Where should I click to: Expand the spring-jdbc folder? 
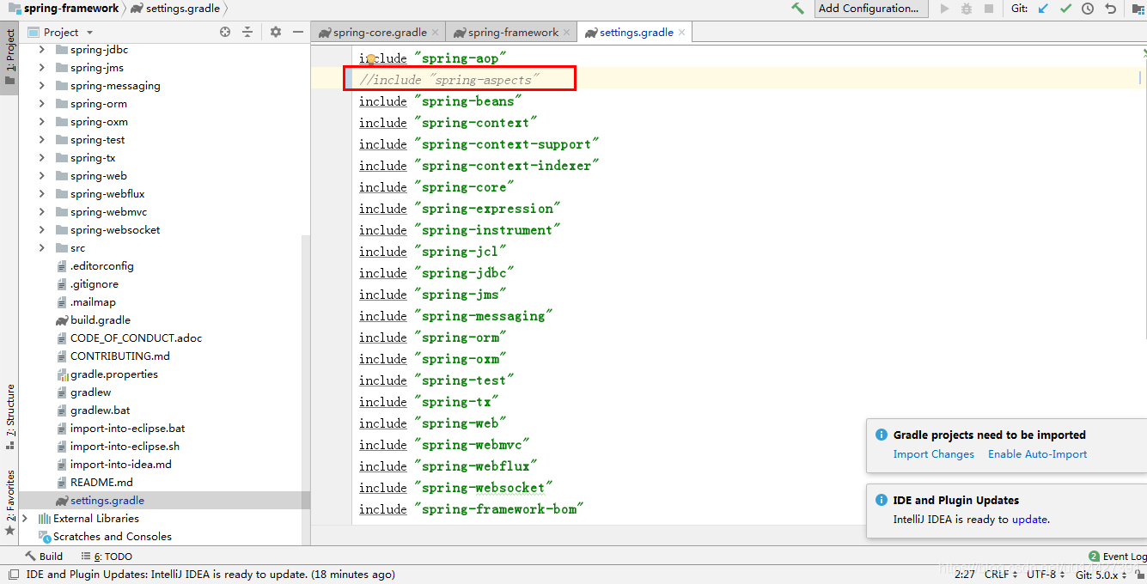(41, 50)
